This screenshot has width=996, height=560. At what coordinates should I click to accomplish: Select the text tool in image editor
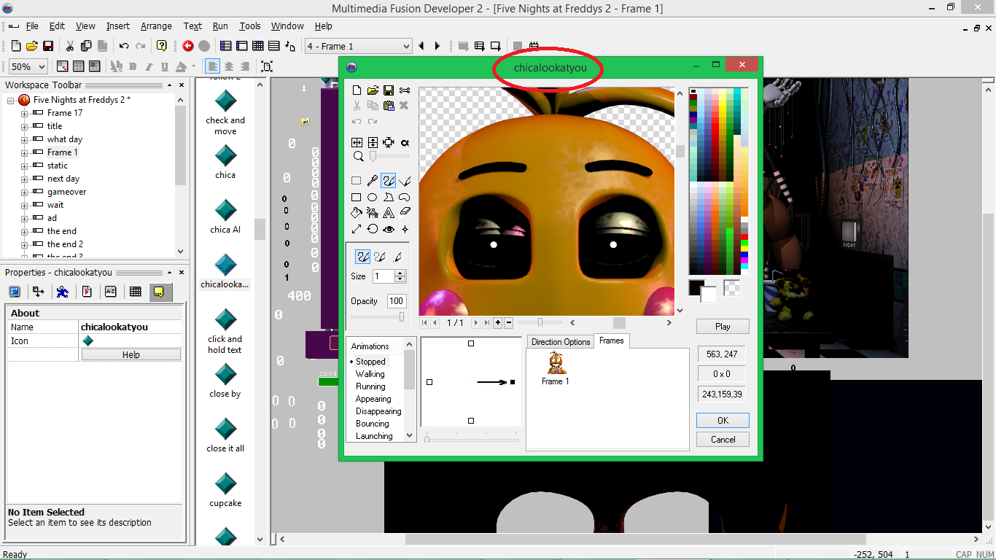tap(389, 213)
